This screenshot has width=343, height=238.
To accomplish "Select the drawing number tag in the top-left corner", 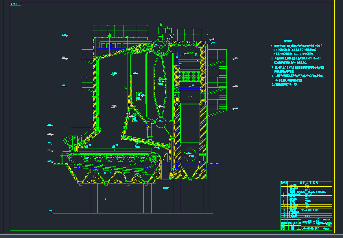I will 16,4.
